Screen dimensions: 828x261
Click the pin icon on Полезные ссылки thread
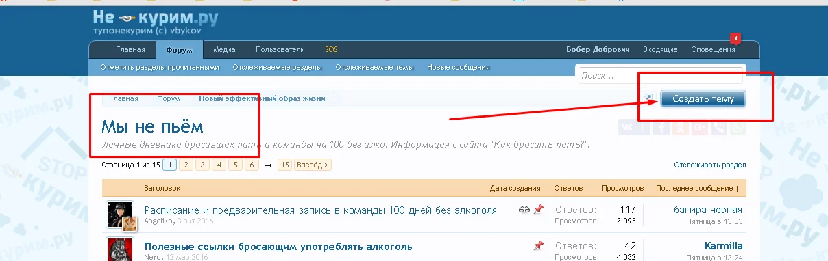(539, 245)
